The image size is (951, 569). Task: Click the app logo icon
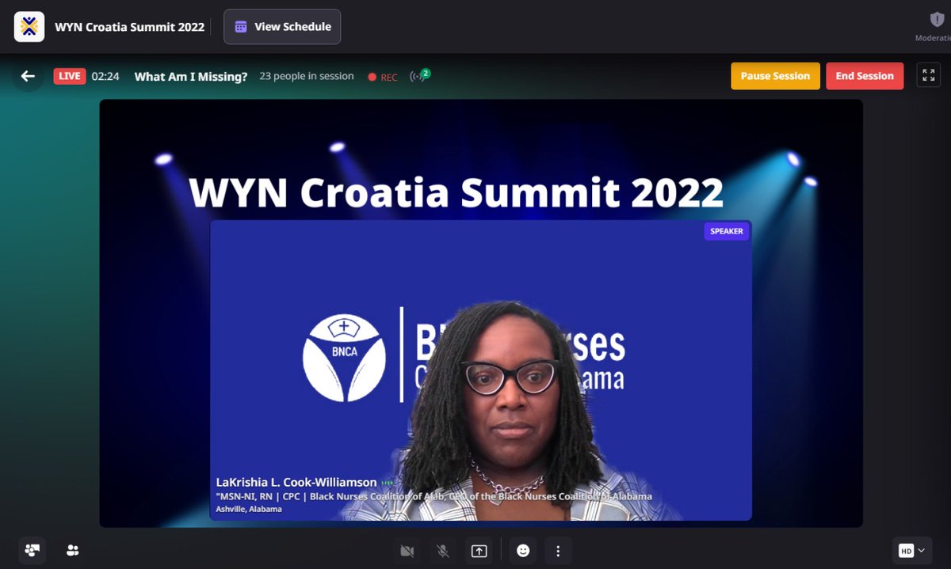click(x=29, y=27)
